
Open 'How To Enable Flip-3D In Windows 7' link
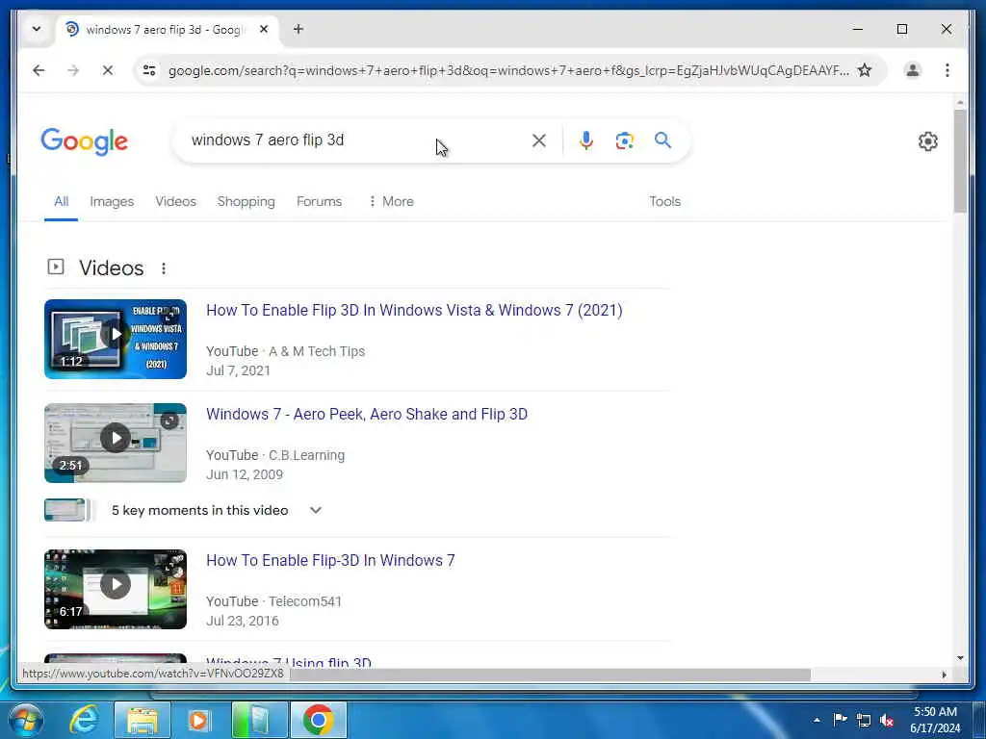point(330,561)
